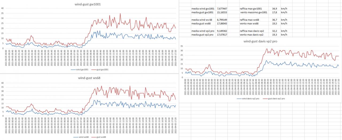Select cell 'media gust gw1001'

pyautogui.click(x=202, y=12)
